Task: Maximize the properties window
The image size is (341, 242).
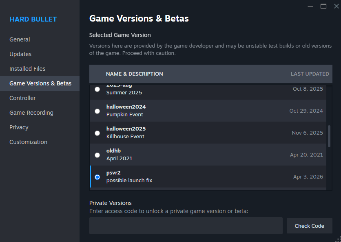Action: coord(323,6)
